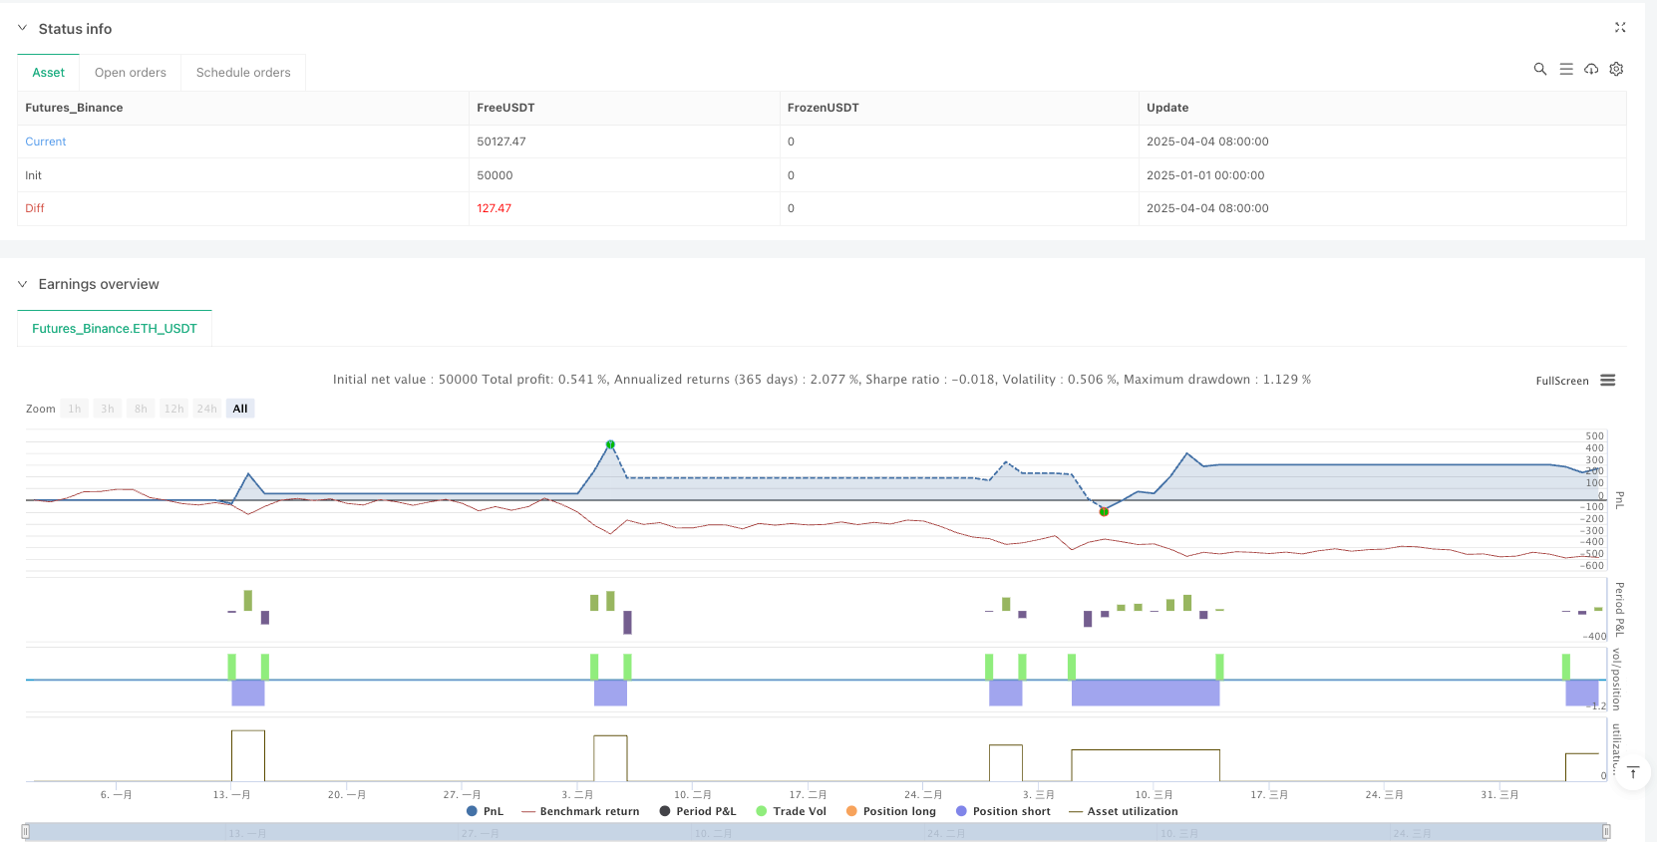Click the scroll-to-top arrow button
The height and width of the screenshot is (842, 1657).
(x=1632, y=773)
